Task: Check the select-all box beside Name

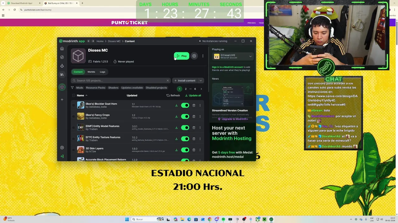Action: click(x=73, y=95)
